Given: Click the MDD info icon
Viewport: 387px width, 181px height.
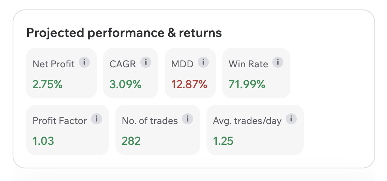Looking at the screenshot, I should point(203,62).
